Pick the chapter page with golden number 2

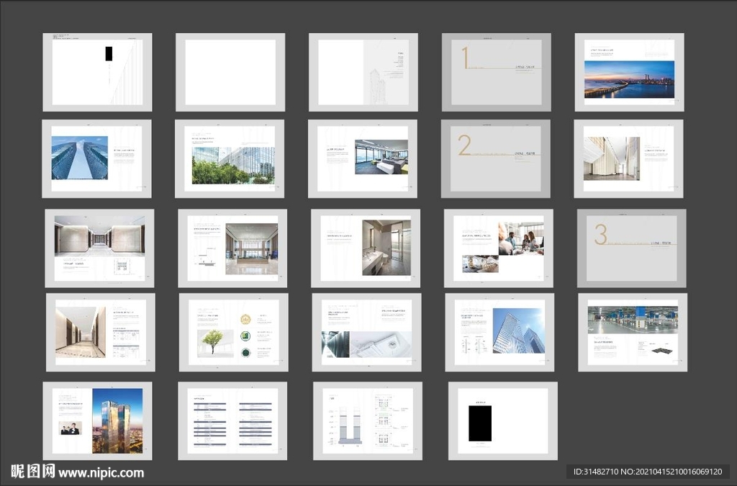point(495,158)
